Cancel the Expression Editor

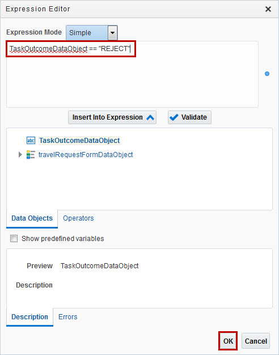point(256,341)
